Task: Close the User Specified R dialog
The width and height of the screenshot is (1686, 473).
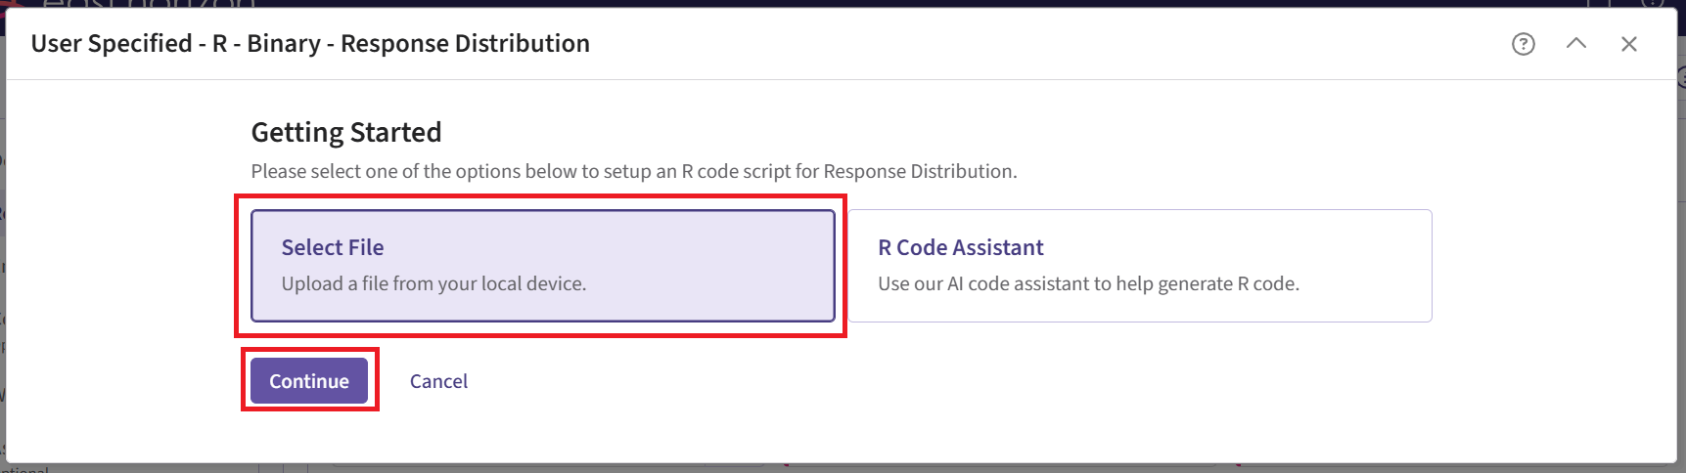Action: click(x=1628, y=44)
